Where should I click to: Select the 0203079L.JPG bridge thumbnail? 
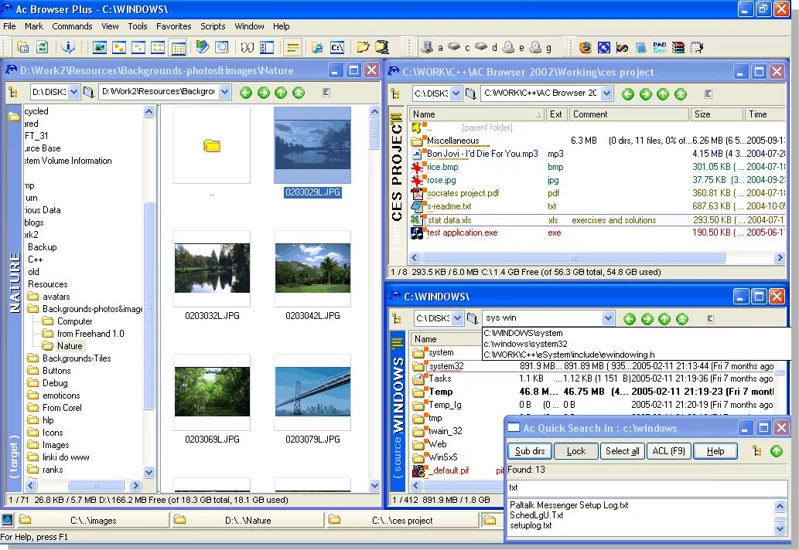[312, 392]
